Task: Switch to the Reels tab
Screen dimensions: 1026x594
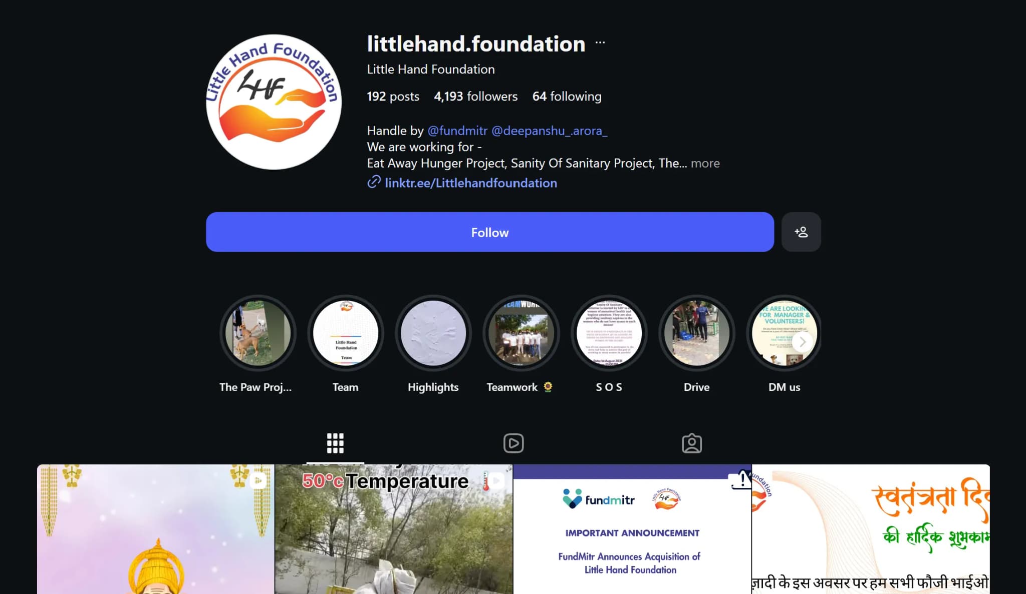Action: point(514,443)
